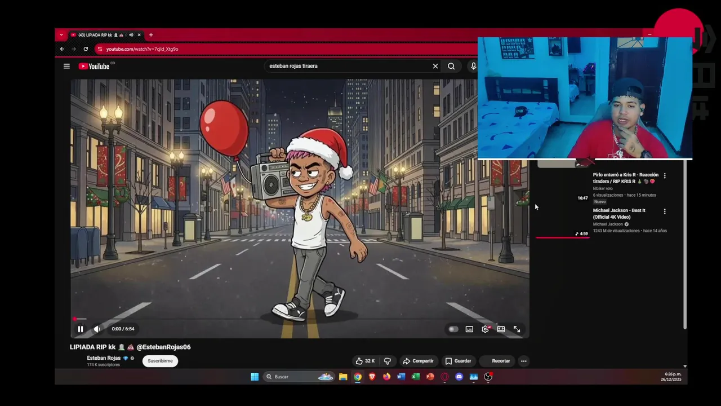Seek on the red video progress bar
The image size is (721, 406).
[300, 319]
